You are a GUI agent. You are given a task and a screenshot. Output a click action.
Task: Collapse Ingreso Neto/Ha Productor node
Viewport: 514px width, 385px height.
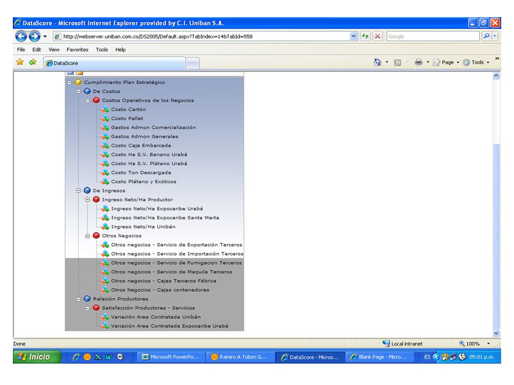pyautogui.click(x=87, y=199)
